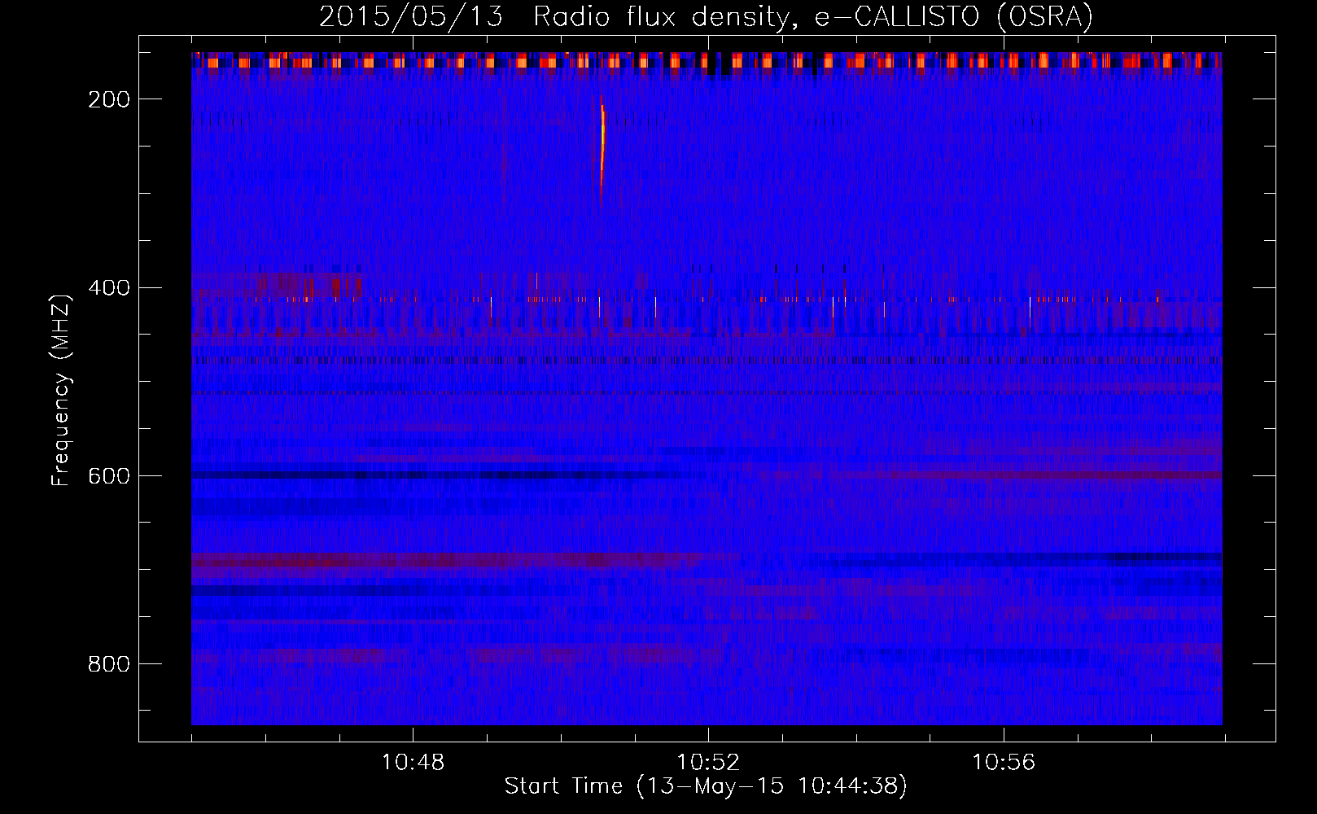The height and width of the screenshot is (814, 1317).
Task: Select the '400' frequency axis label
Action: (109, 287)
